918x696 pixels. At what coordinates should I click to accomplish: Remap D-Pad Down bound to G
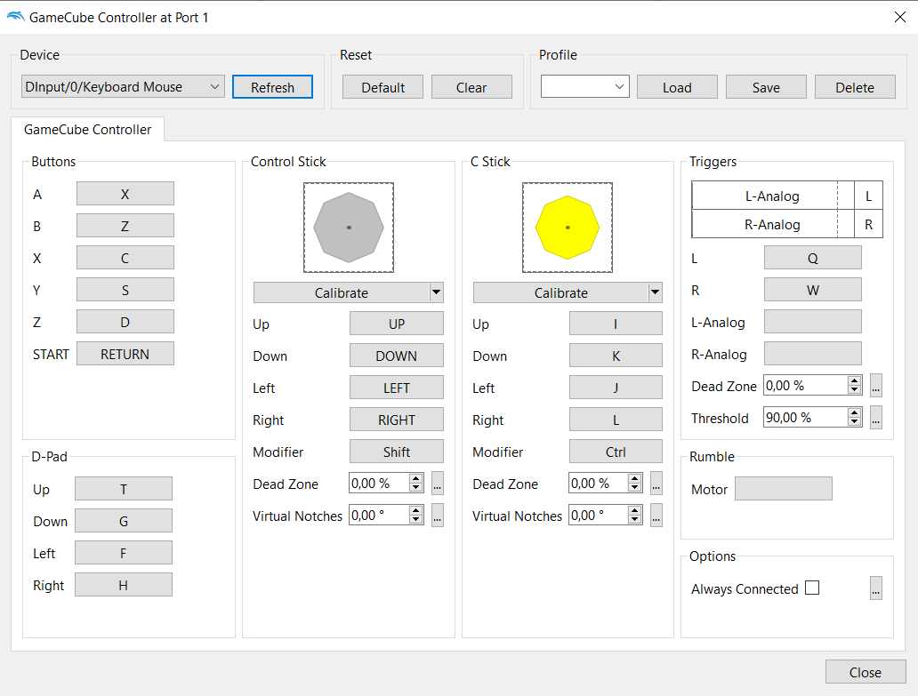124,521
